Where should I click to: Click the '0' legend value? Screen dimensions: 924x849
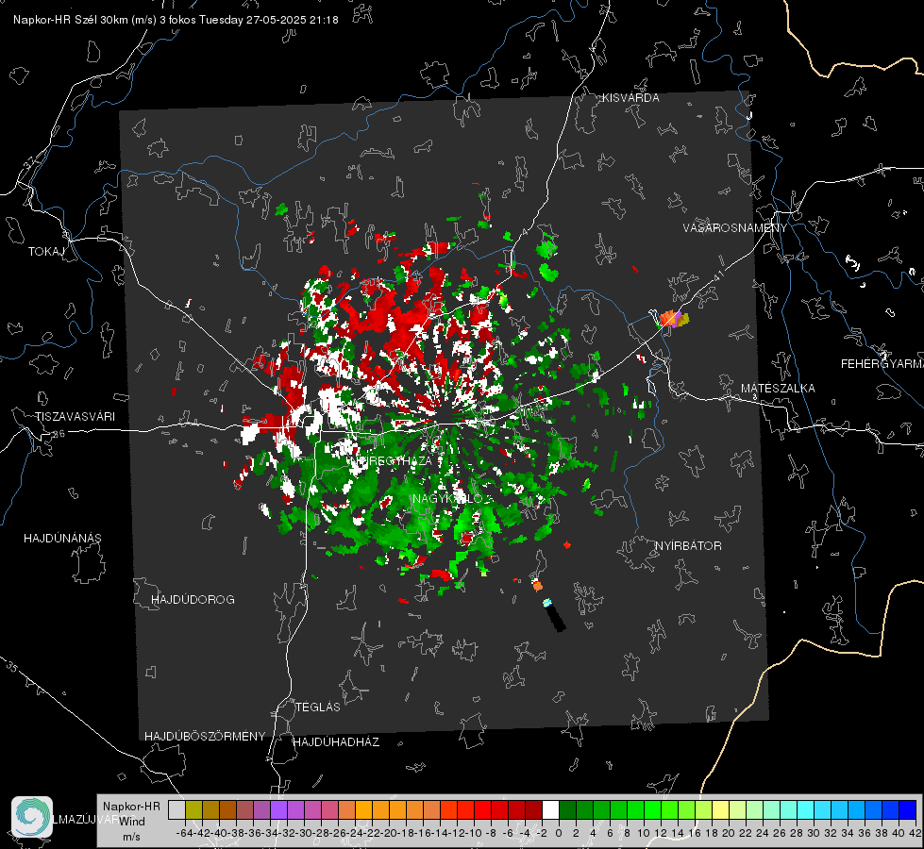[559, 833]
